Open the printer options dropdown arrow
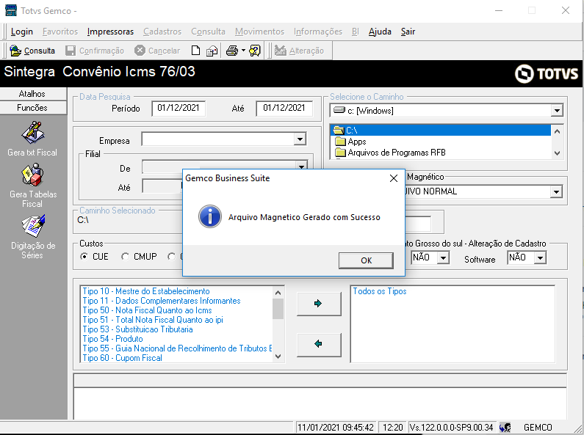 (x=243, y=50)
